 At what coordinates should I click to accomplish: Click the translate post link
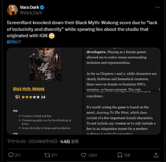tap(14, 42)
